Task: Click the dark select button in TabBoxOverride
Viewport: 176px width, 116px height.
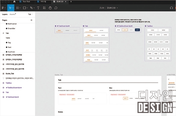Action: (137, 30)
